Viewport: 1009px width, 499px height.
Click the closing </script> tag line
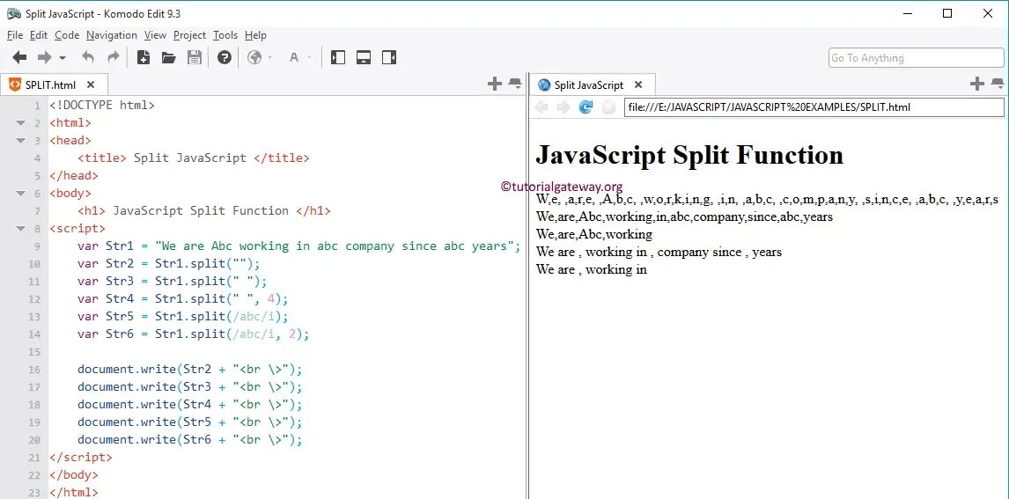80,458
